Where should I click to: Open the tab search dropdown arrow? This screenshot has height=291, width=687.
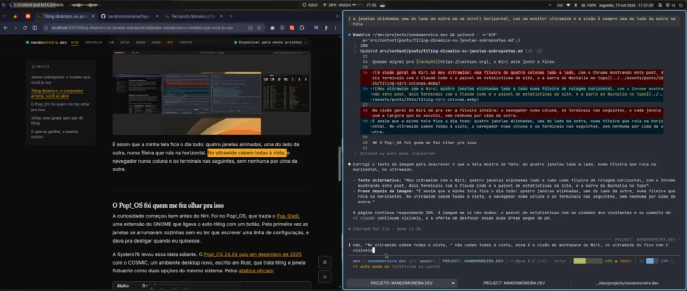pyautogui.click(x=5, y=16)
